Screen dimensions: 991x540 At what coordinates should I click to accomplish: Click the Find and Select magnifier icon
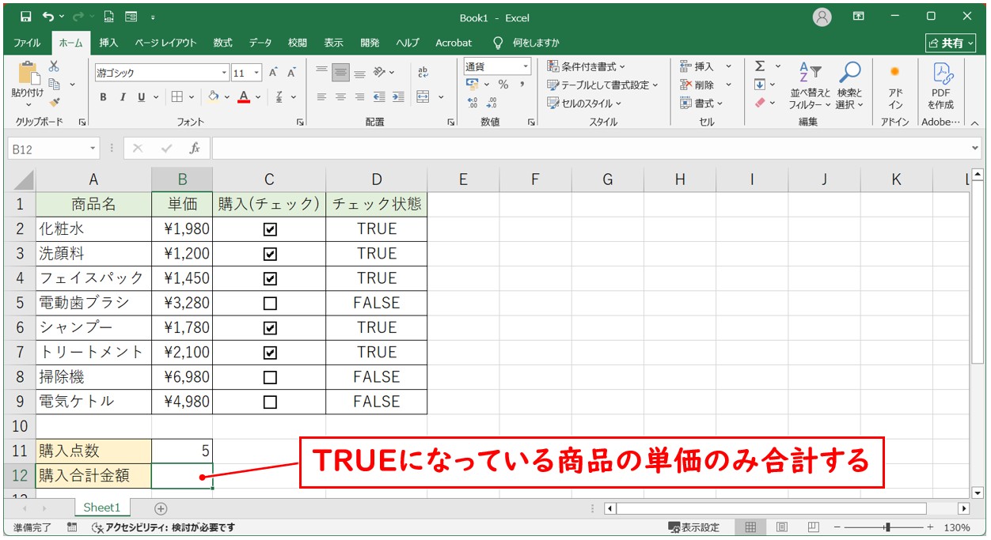click(x=849, y=73)
